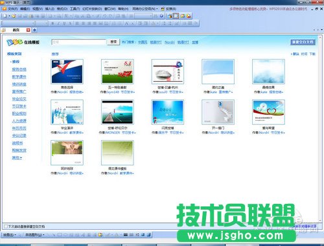Click the colorful clip art icon in drawing toolbar
The width and height of the screenshot is (324, 246).
coord(100,234)
